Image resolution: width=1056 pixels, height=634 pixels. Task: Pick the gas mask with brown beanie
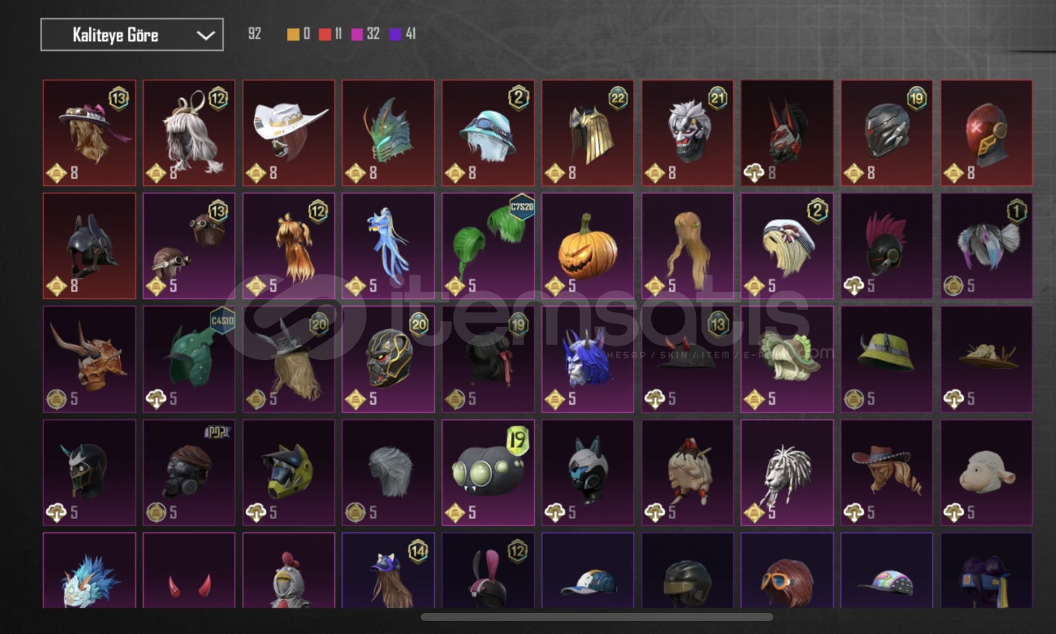[189, 473]
